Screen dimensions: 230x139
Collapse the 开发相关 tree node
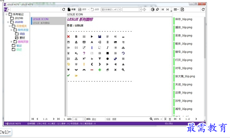pos(10,26)
